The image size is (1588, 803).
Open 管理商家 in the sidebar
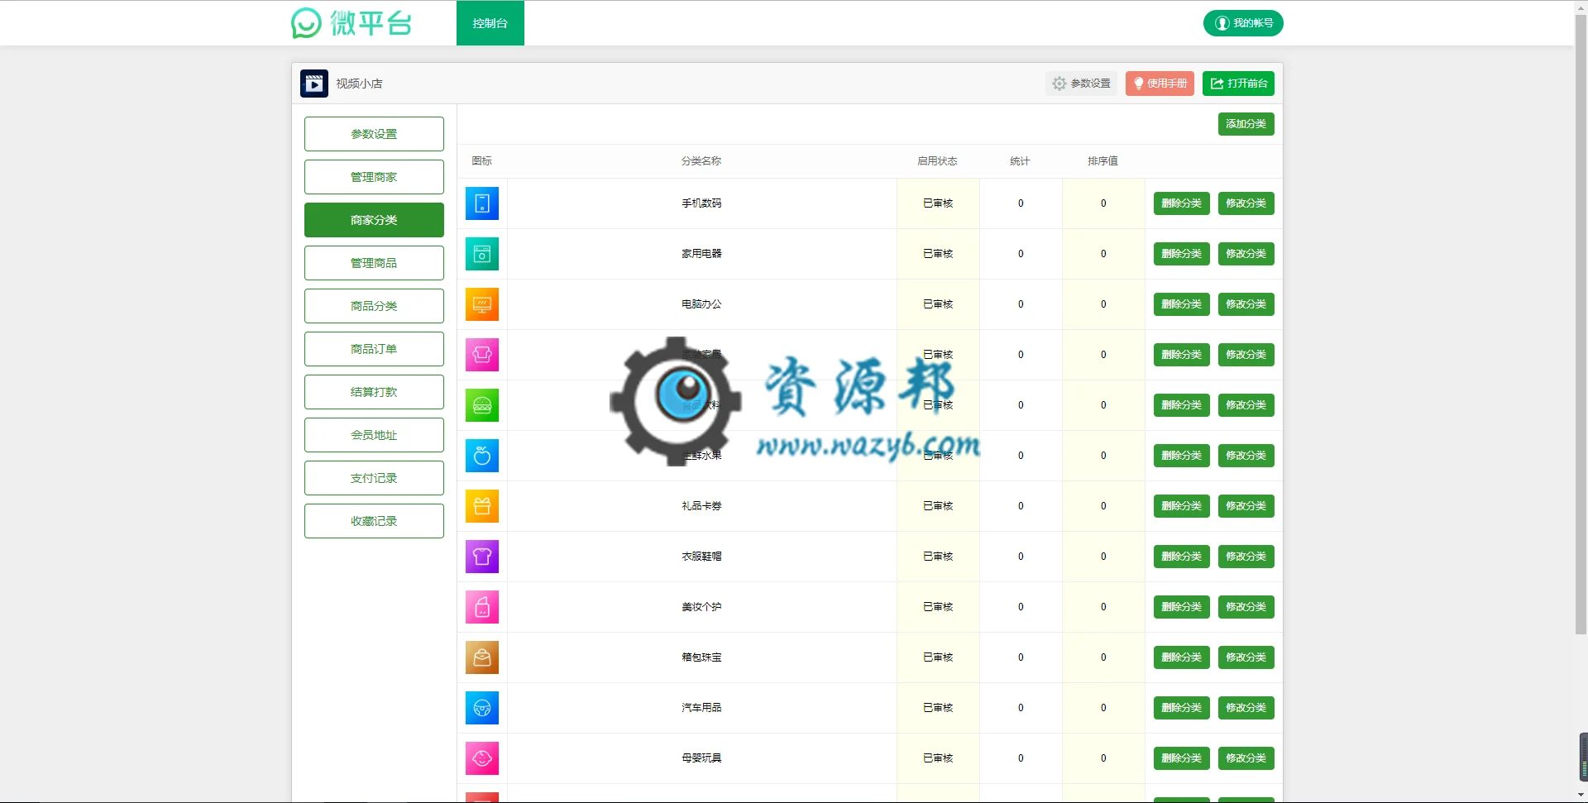374,177
